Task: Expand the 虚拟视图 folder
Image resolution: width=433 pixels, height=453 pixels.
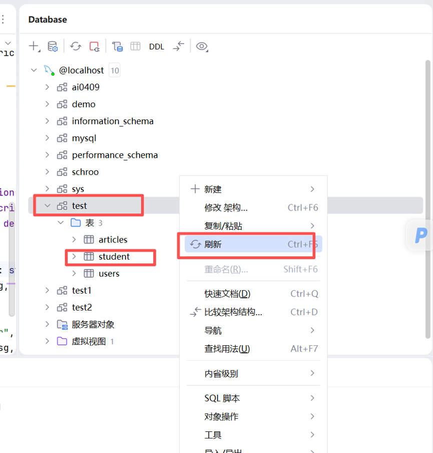Action: tap(47, 341)
